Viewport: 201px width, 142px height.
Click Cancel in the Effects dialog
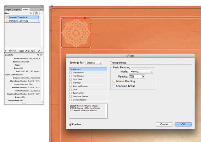tap(164, 124)
